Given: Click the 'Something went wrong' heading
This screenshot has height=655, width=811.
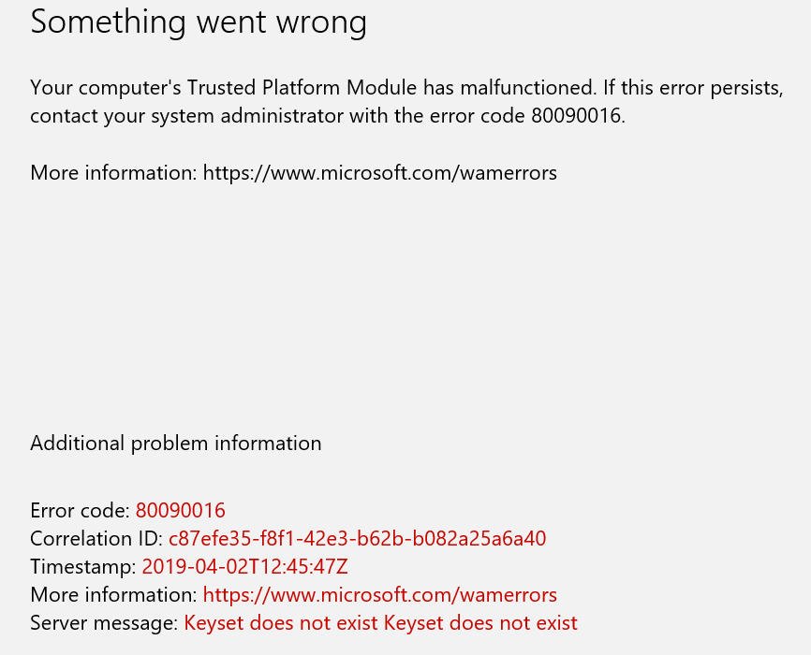Looking at the screenshot, I should click(199, 22).
